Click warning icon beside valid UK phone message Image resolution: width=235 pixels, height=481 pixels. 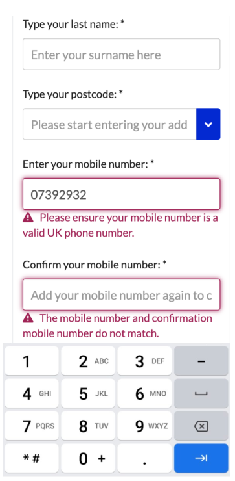[x=28, y=218]
